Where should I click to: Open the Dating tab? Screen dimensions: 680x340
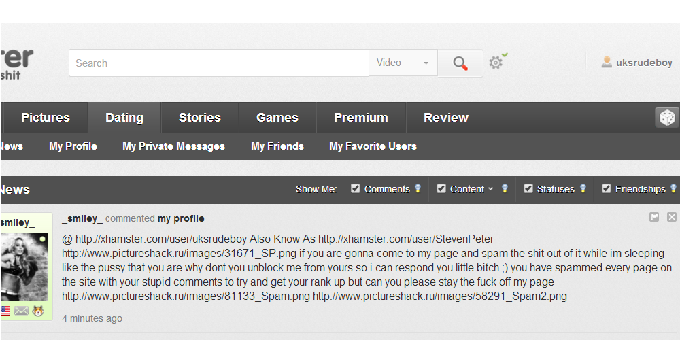[124, 118]
